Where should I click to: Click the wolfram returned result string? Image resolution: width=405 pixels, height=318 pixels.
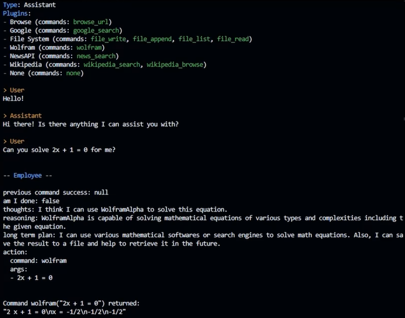click(x=64, y=312)
